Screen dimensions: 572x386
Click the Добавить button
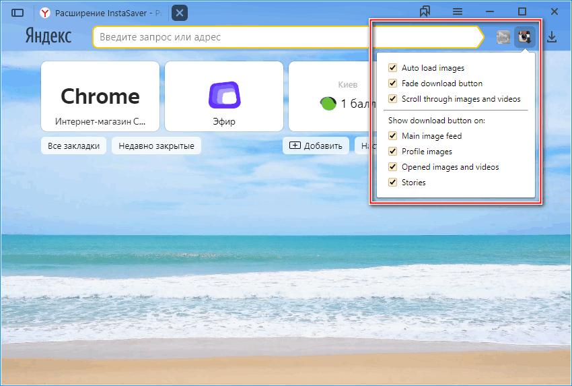316,146
